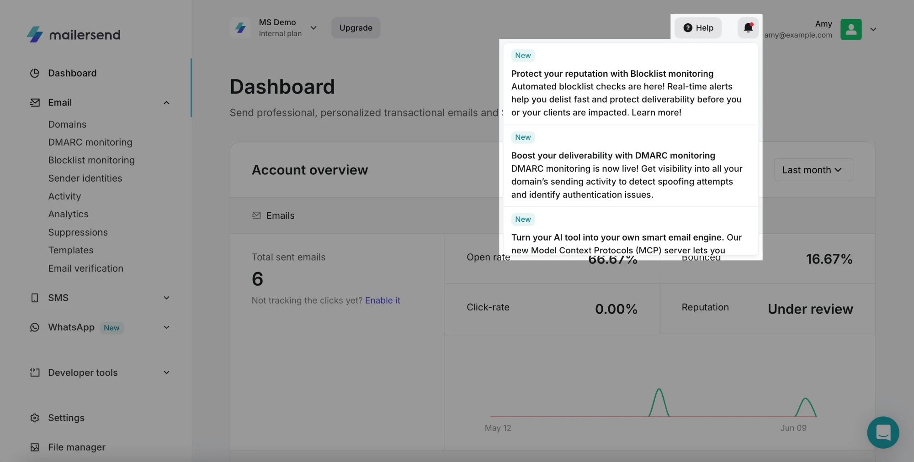Click the Enable it link

383,300
